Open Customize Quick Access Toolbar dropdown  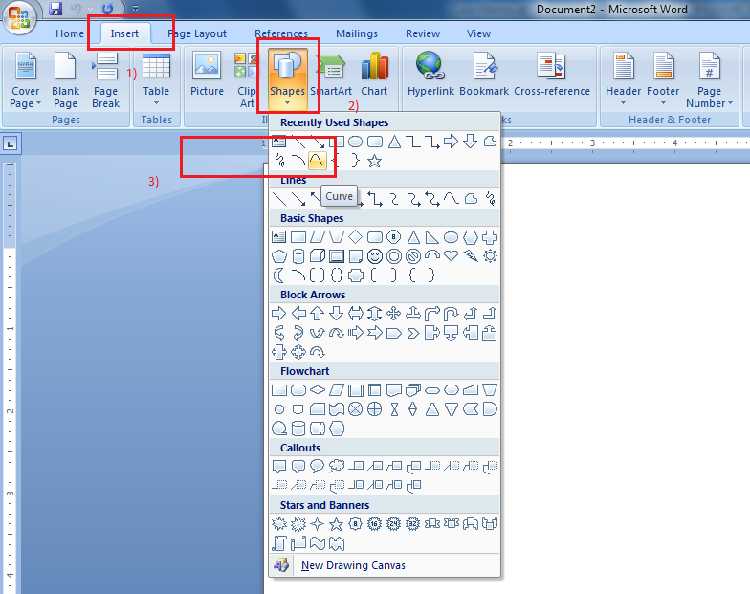136,9
